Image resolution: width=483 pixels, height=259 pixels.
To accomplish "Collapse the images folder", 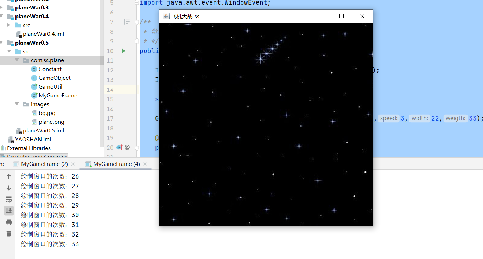I will tap(17, 104).
